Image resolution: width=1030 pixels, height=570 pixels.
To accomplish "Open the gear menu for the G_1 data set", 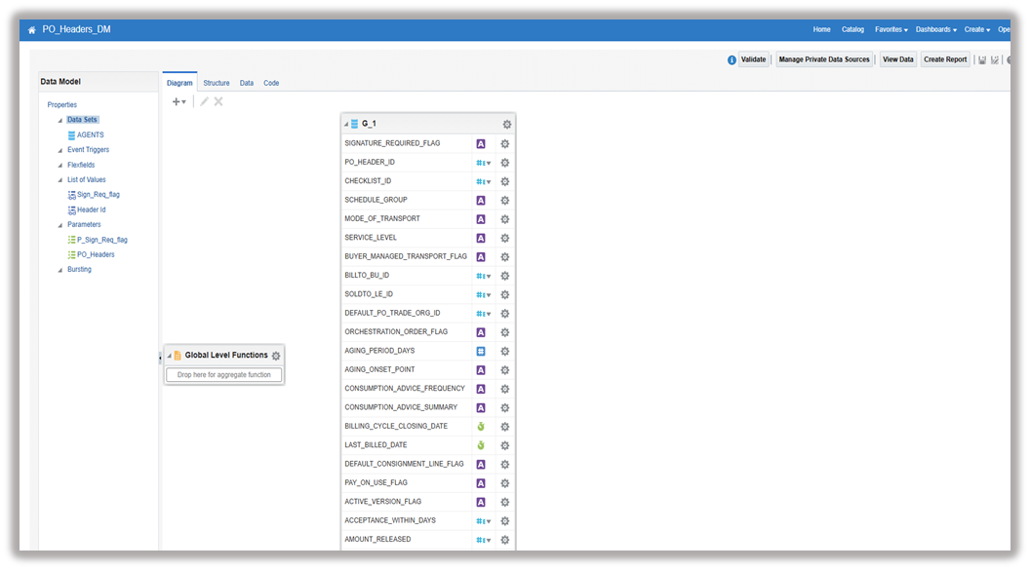I will [x=505, y=125].
